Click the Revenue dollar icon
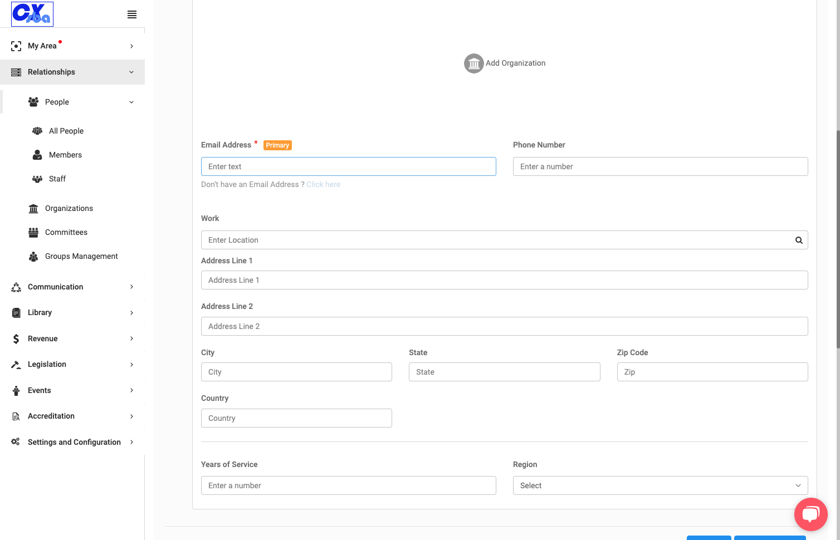The height and width of the screenshot is (540, 840). click(16, 338)
